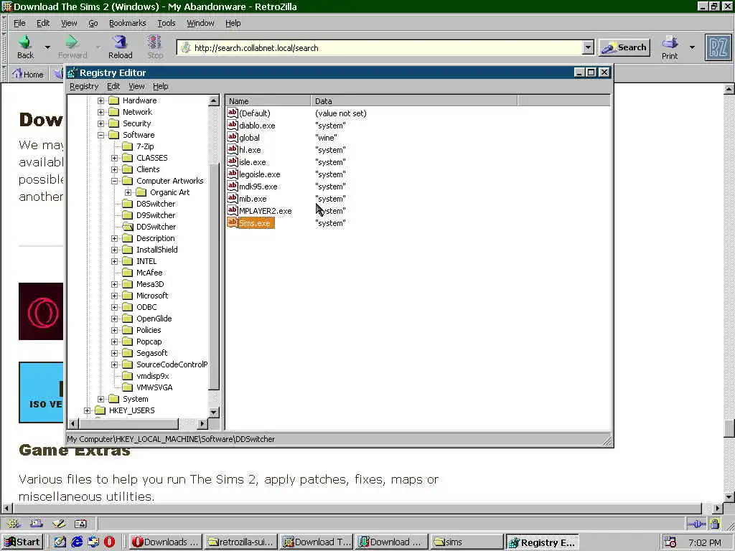Click the "wine" data value
735x551 pixels.
(x=327, y=138)
